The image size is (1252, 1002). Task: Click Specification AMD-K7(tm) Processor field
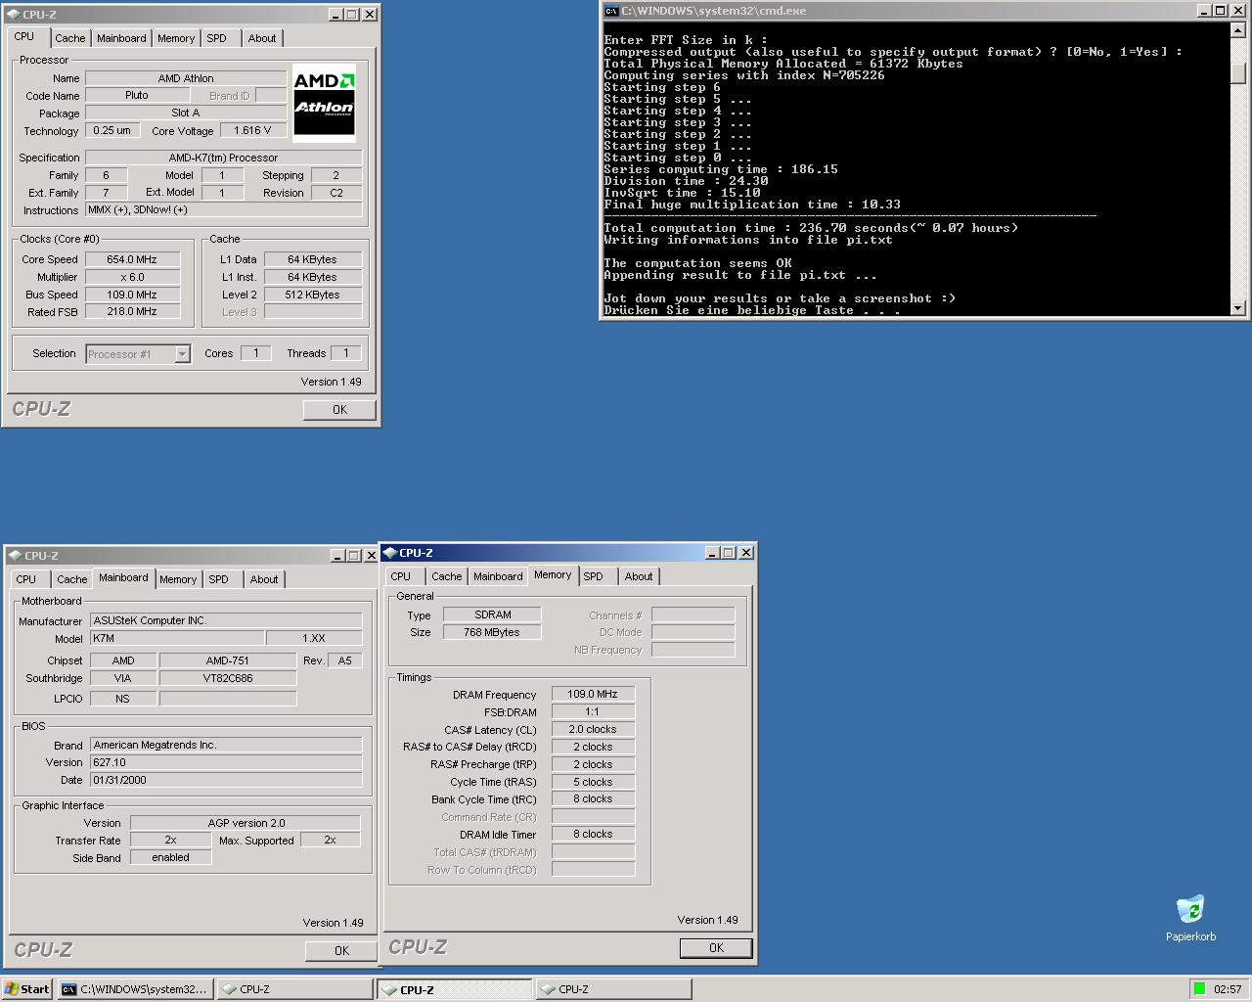(224, 158)
